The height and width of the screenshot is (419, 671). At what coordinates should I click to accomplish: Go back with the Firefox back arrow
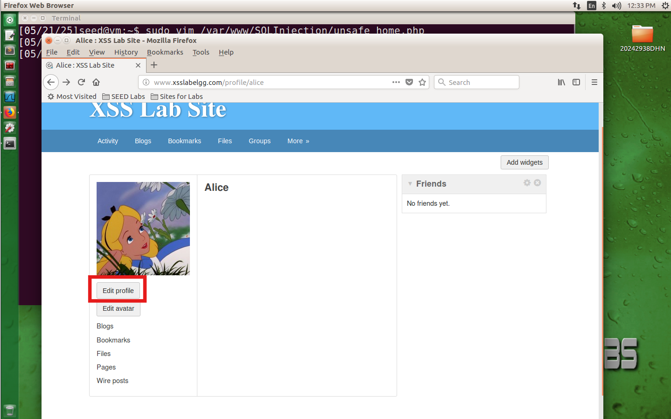51,82
